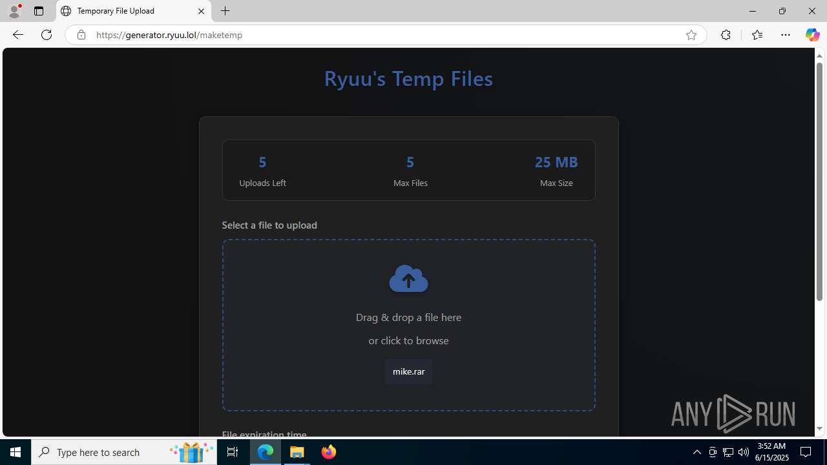Open File Explorer from the taskbar
827x465 pixels.
click(297, 452)
